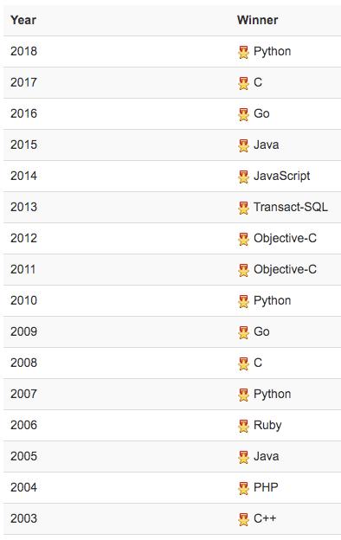Click the Python winner text for 2007
Viewport: 341px width, 540px height.
[272, 395]
